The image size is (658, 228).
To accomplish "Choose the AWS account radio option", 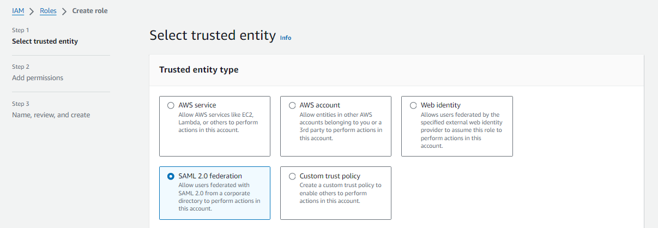I will pyautogui.click(x=292, y=105).
